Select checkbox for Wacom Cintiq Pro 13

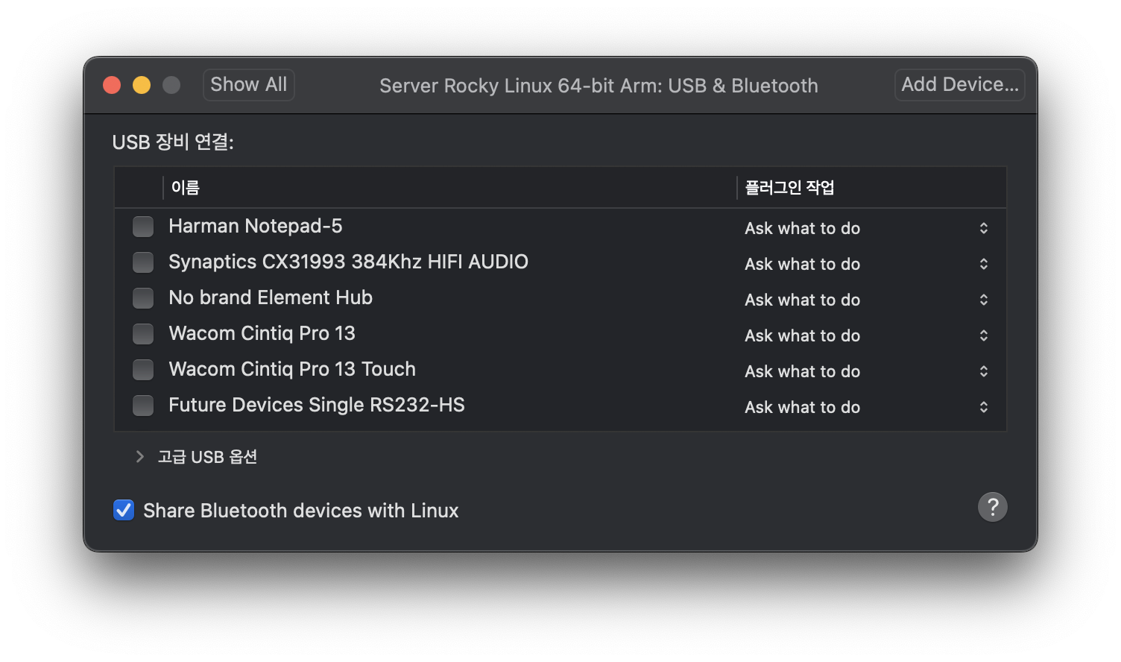pos(143,333)
